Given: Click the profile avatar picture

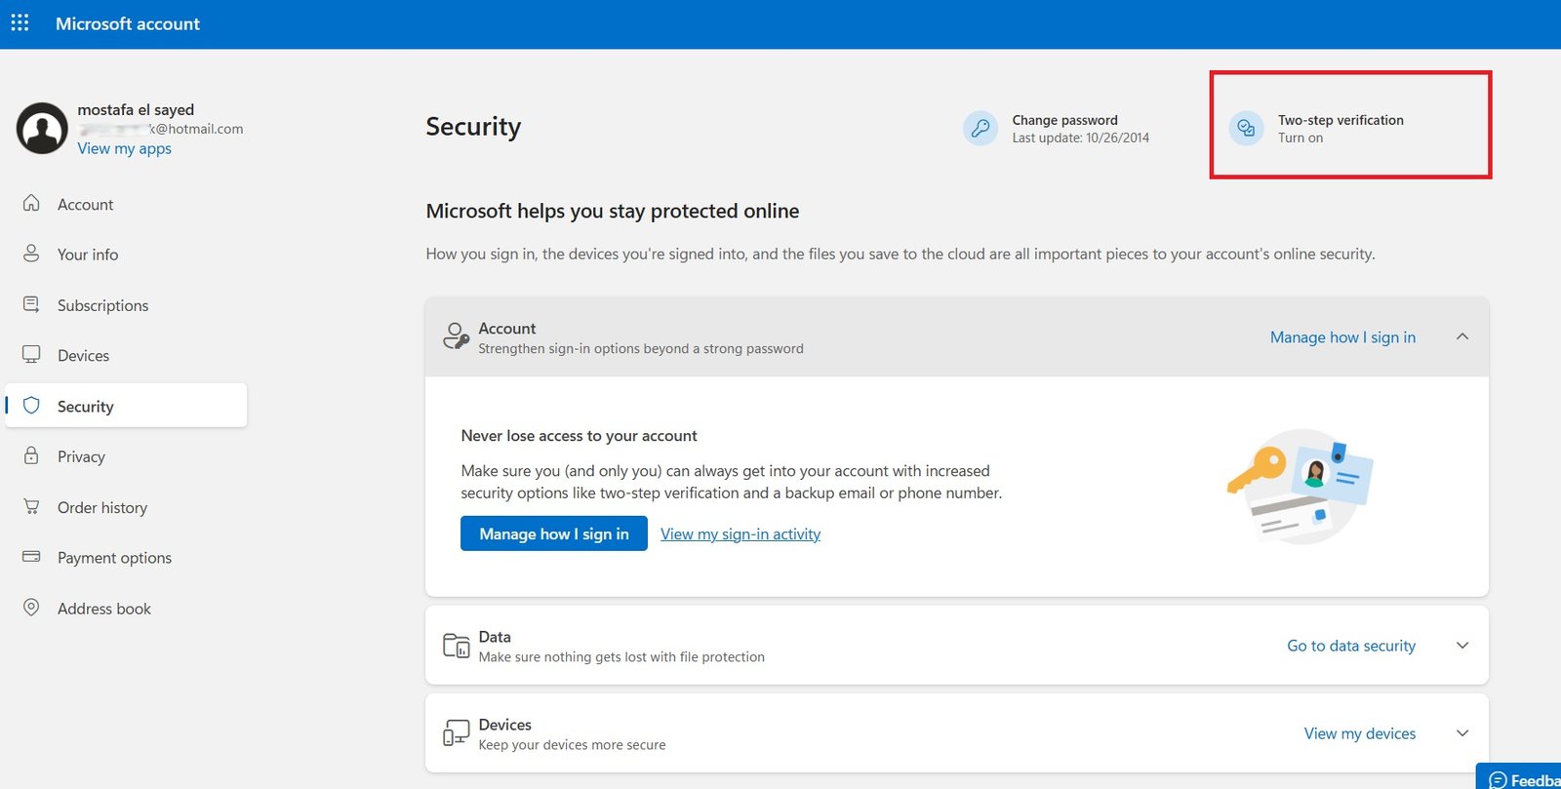Looking at the screenshot, I should click(42, 128).
